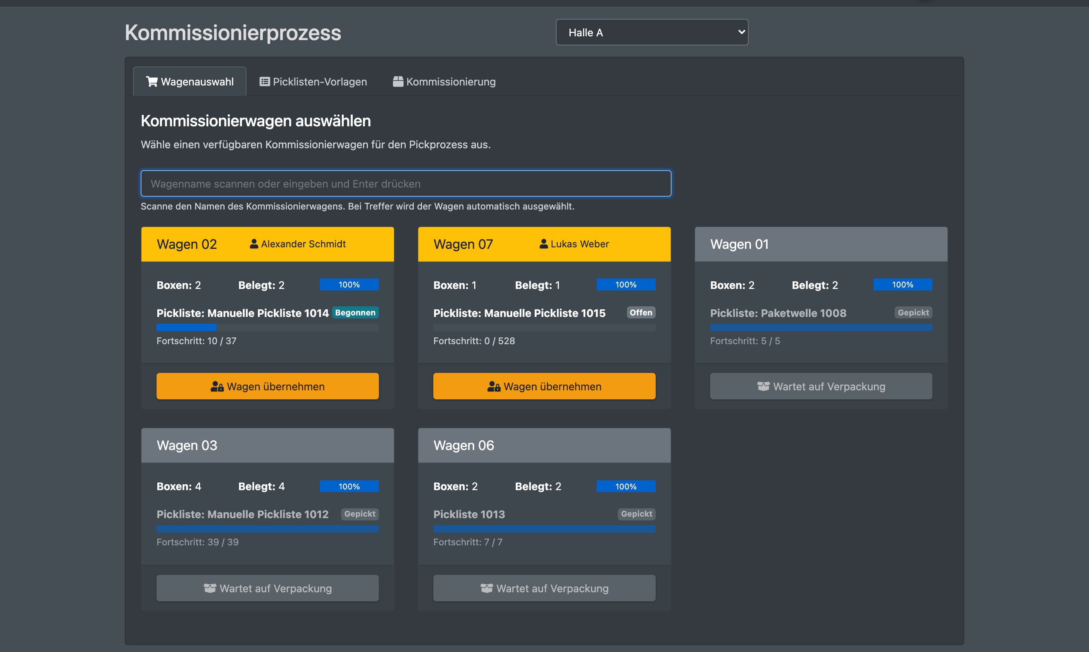This screenshot has width=1089, height=652.
Task: Click Fortschritt: 0 / 528 text
Action: 474,341
